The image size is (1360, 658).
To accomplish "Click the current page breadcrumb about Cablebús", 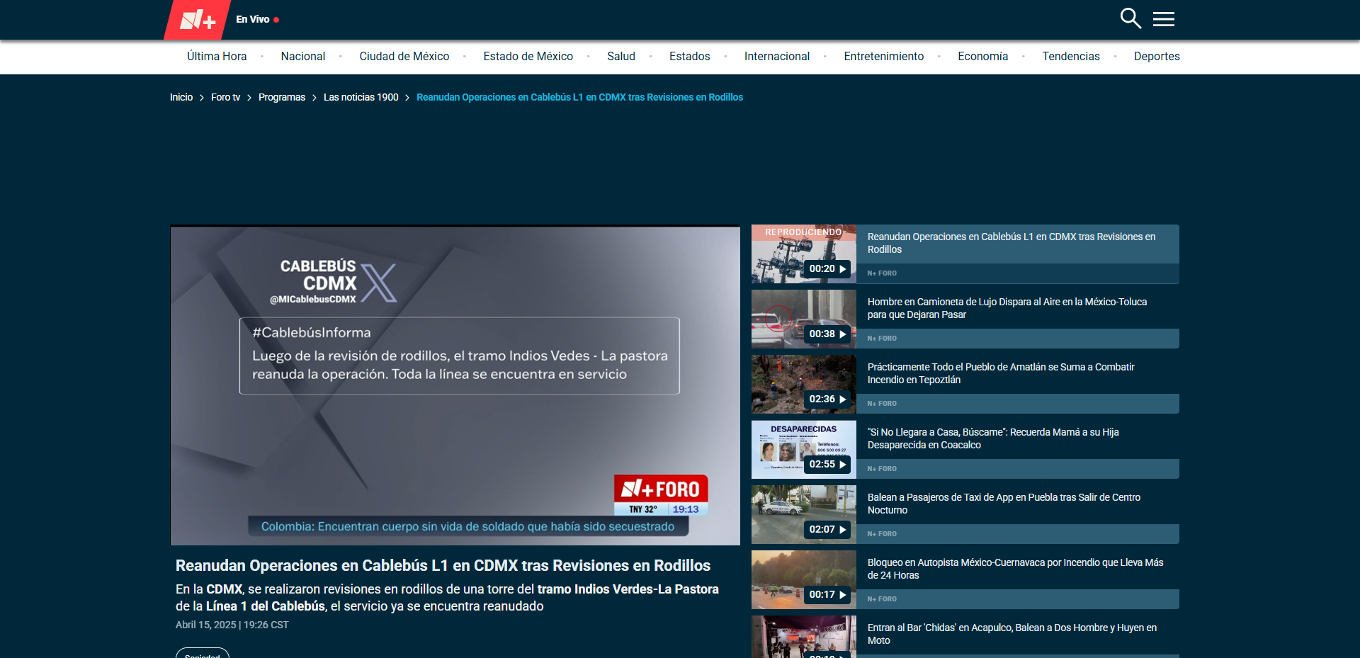I will 579,97.
